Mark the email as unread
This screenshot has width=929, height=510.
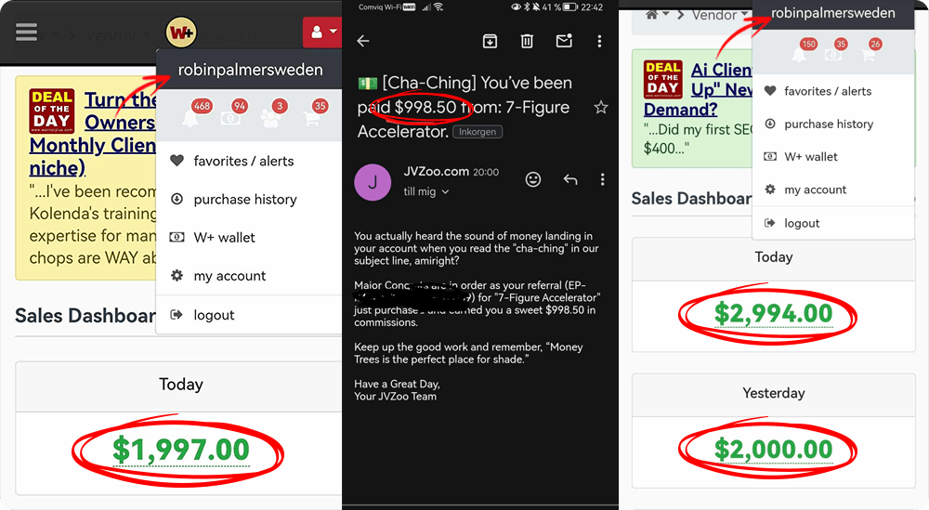click(x=563, y=41)
